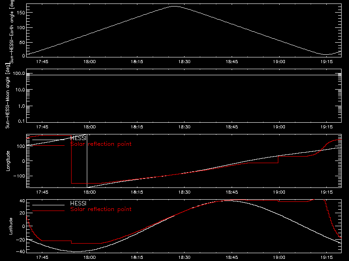The height and width of the screenshot is (261, 349).
Task: Click the HESSI legend label in Latitude plot
Action: pos(78,203)
